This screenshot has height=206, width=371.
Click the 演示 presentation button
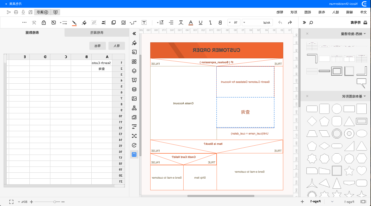click(42, 12)
